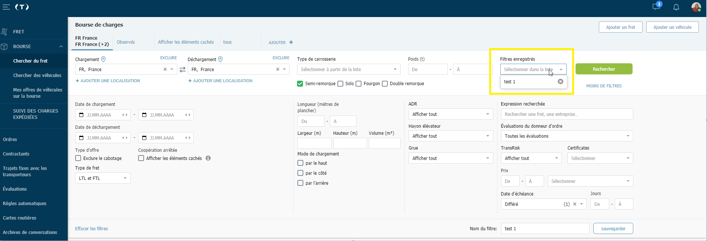Open the Afficher les éléments cachés tab
This screenshot has height=241, width=707.
click(186, 42)
